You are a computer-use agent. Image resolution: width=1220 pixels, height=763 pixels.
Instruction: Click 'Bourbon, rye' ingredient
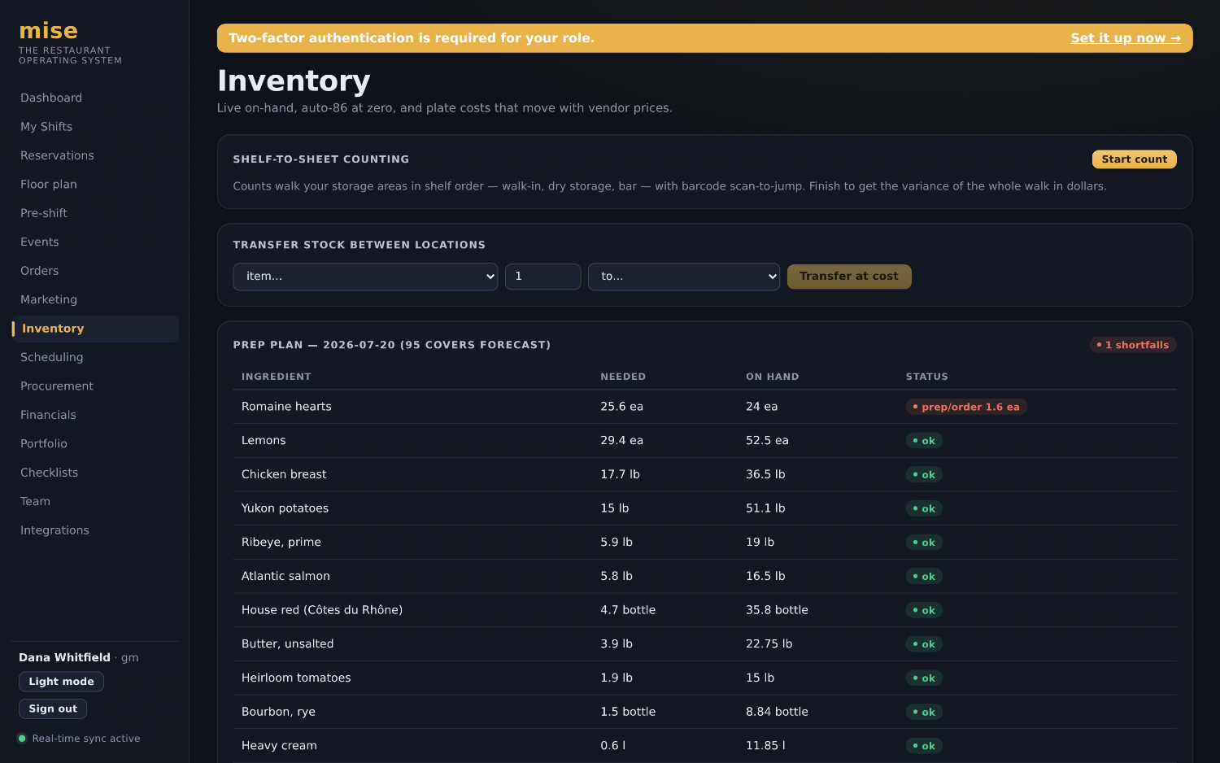[x=278, y=712]
